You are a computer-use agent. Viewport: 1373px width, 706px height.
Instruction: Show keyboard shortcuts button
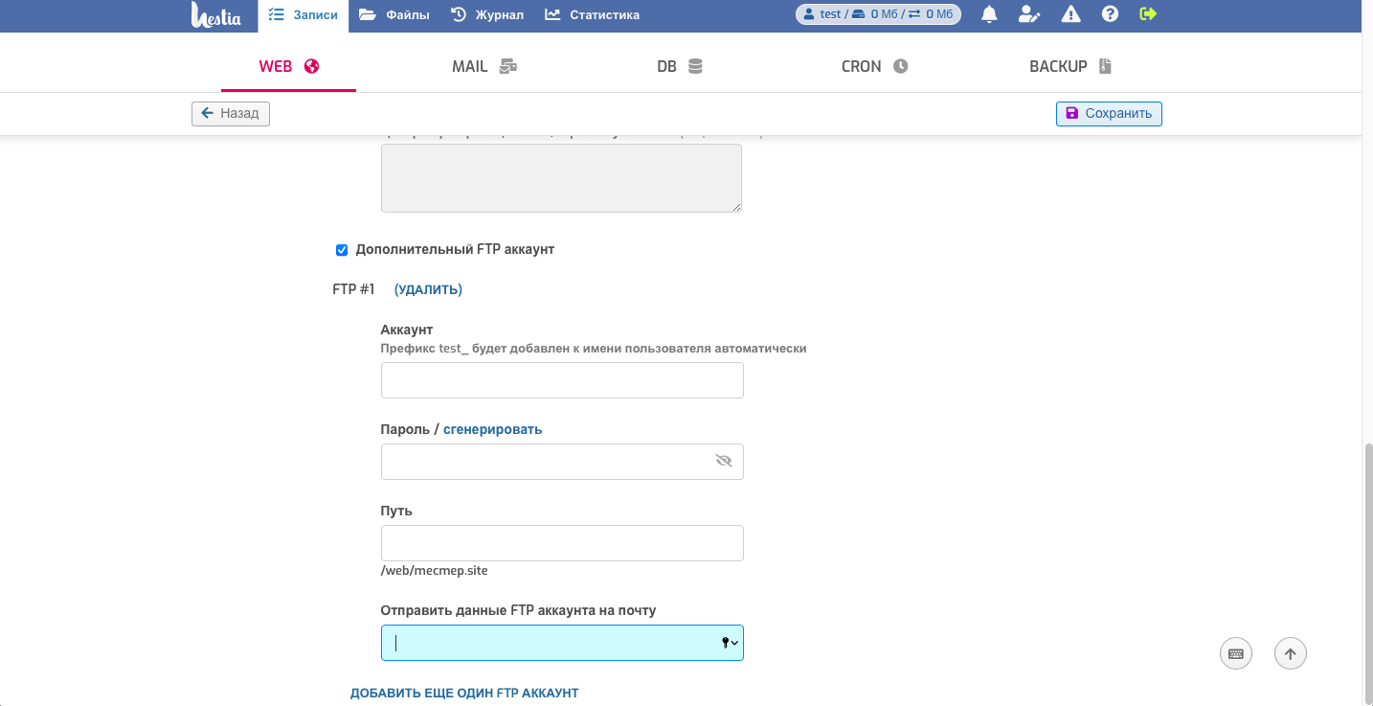click(1236, 654)
